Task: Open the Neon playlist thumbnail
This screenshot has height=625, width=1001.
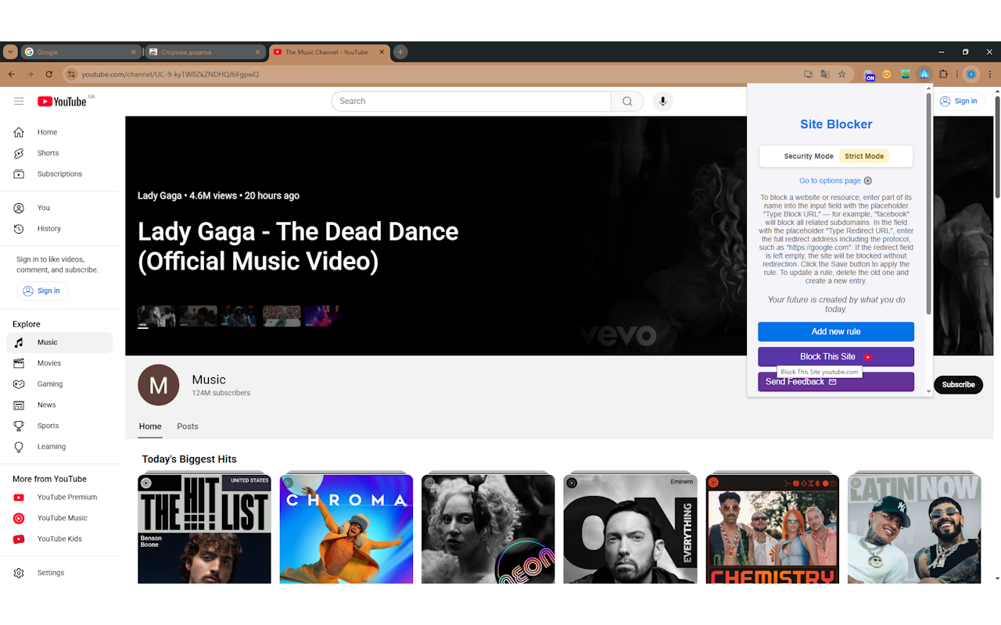Action: (488, 528)
